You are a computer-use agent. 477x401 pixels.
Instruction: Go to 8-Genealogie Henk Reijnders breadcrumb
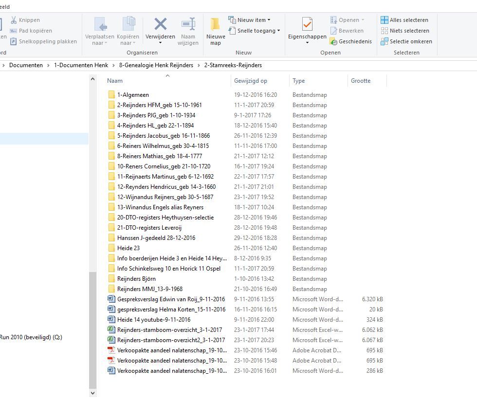(x=156, y=65)
